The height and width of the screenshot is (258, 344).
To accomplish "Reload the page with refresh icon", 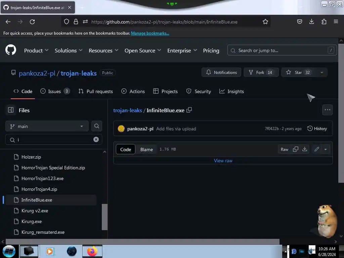I will pos(32,22).
